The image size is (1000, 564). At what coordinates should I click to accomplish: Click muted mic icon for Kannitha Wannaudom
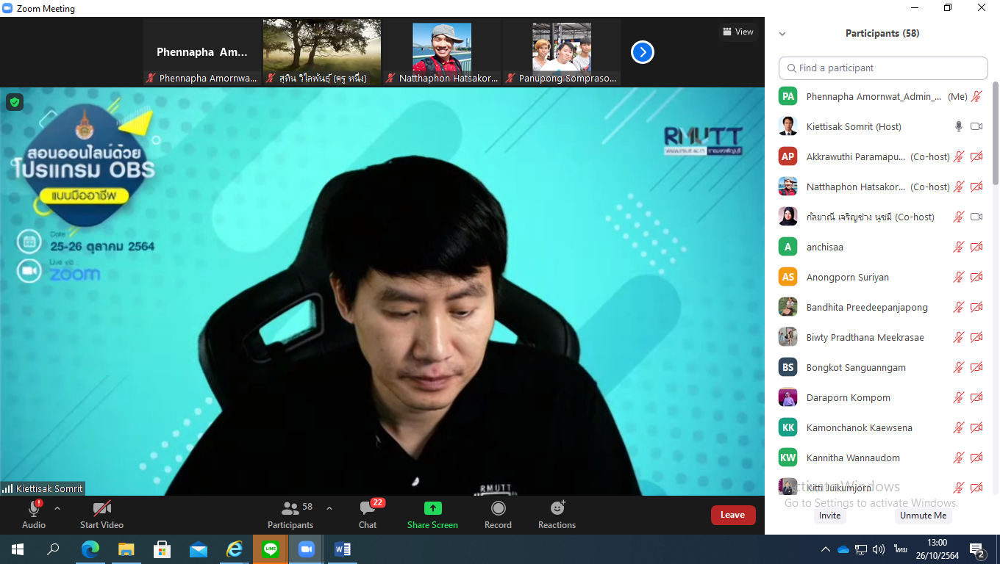point(959,458)
